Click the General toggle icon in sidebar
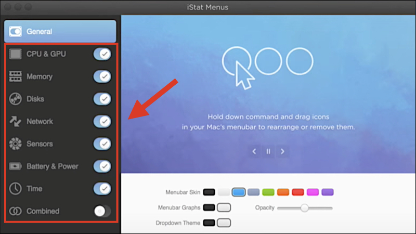 point(16,32)
